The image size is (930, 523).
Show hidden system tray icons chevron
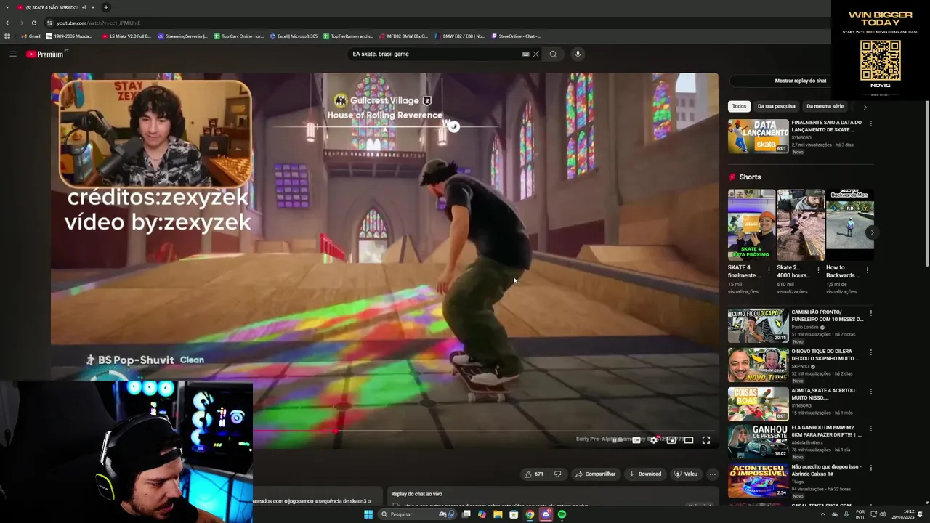coord(822,514)
